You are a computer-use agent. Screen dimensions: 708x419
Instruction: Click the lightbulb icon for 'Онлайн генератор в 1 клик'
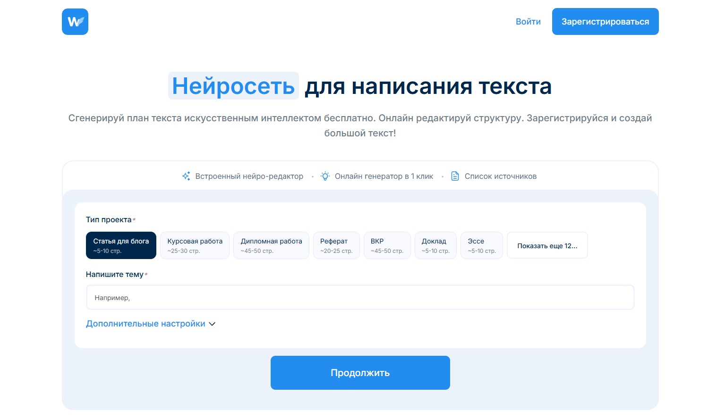point(324,176)
